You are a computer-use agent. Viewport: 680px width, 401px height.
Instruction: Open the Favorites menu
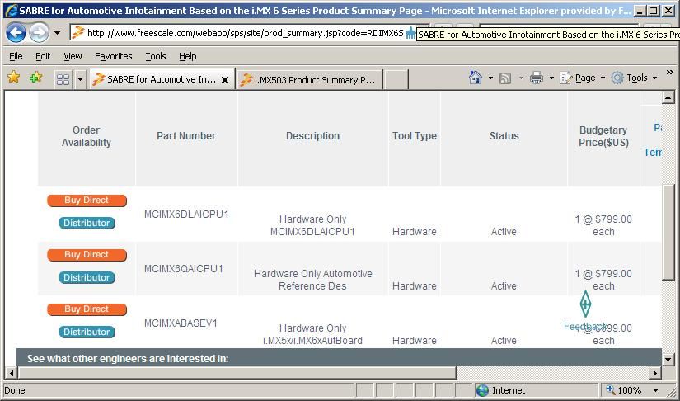(x=113, y=56)
